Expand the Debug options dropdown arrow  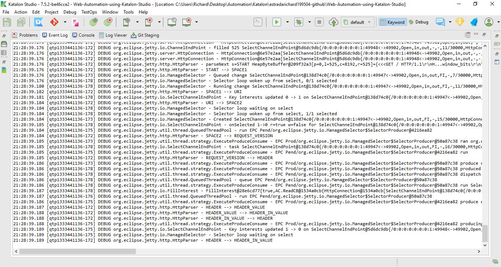(x=309, y=22)
